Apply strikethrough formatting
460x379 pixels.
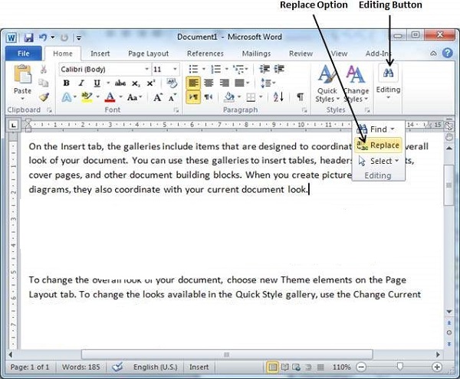tap(120, 83)
